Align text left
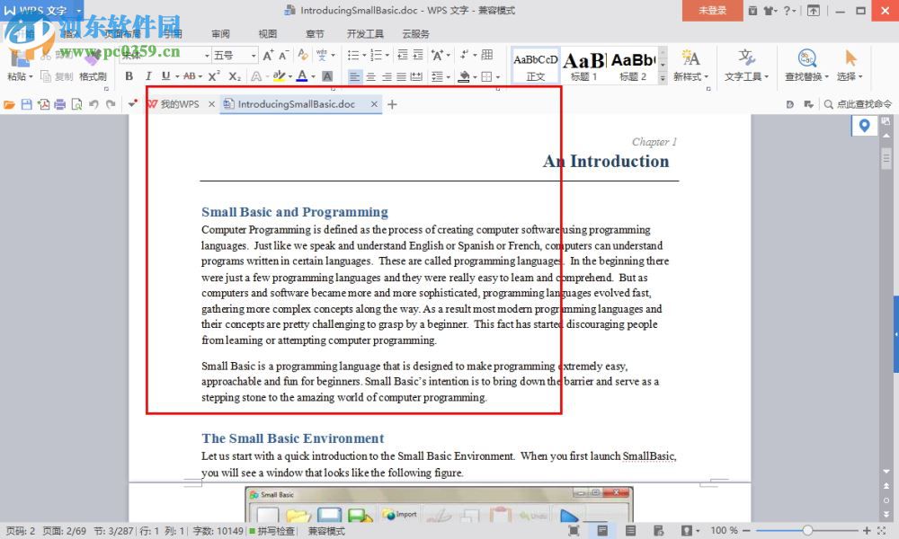 (x=355, y=76)
